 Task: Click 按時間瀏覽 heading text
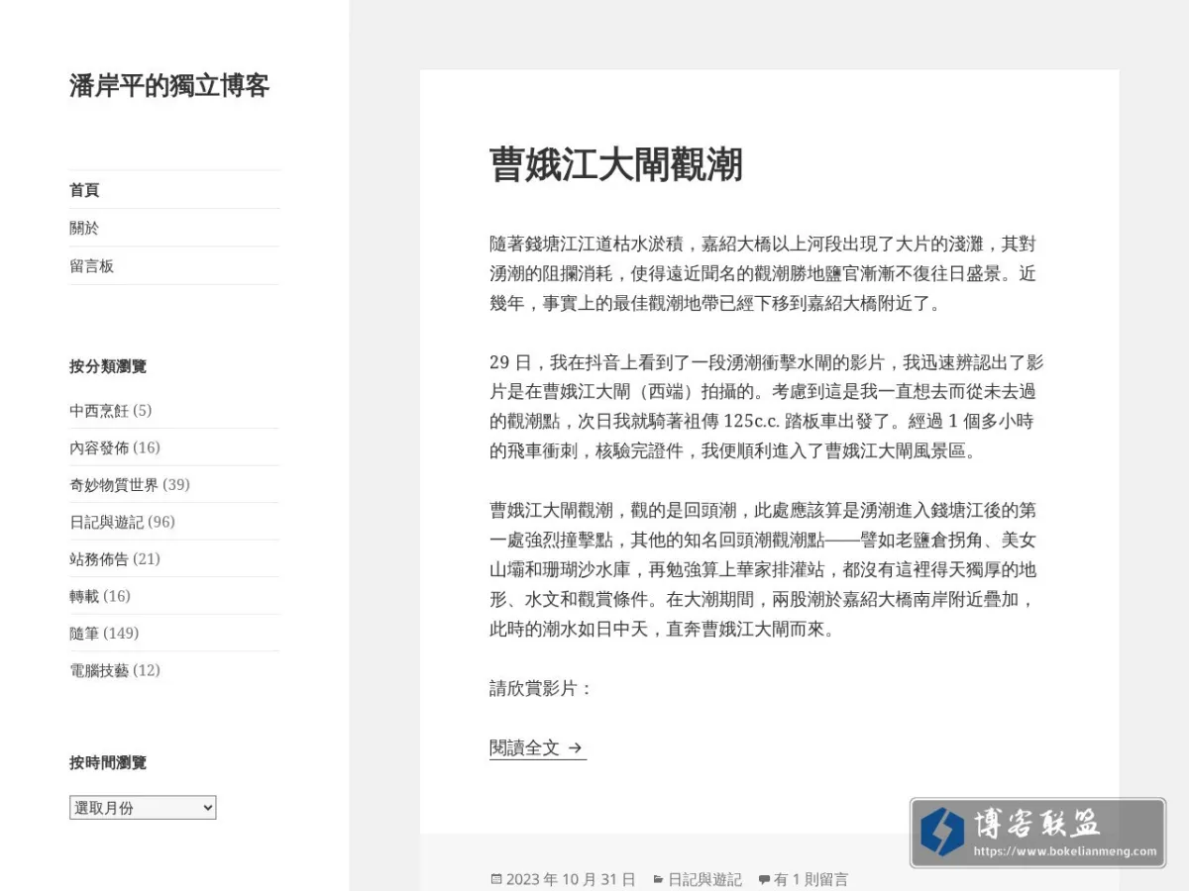tap(108, 762)
